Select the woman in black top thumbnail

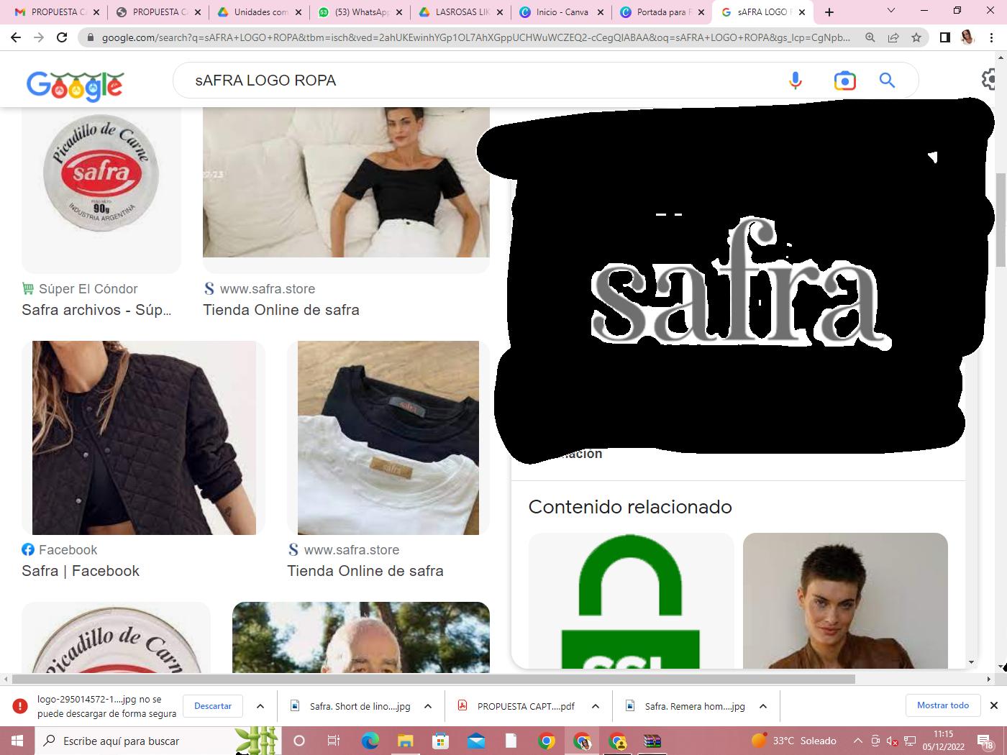pos(346,183)
